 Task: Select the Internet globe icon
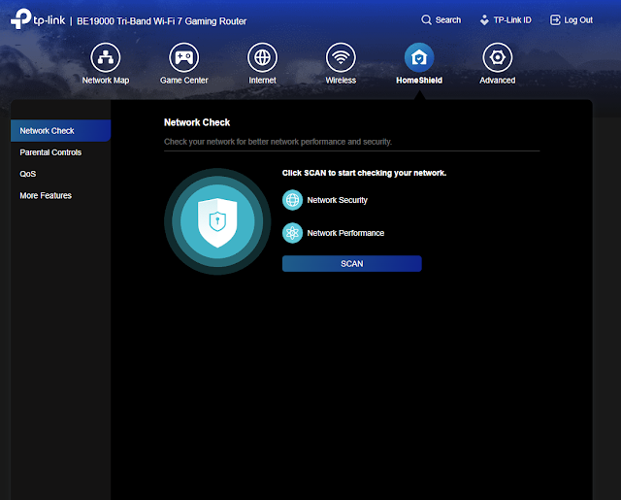[262, 56]
